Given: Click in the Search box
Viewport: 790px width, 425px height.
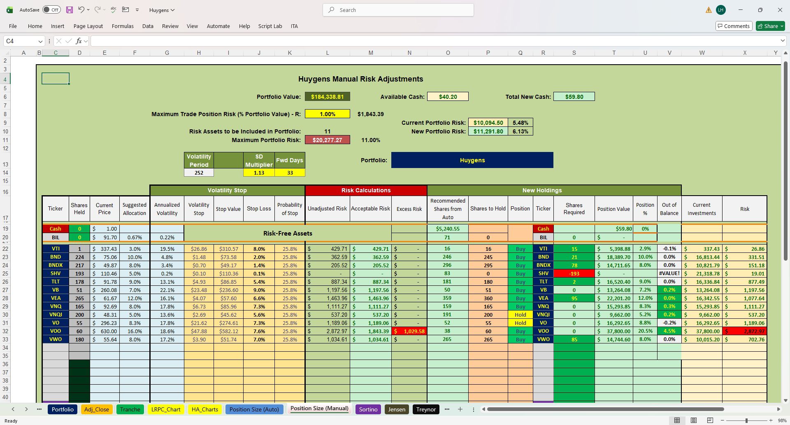Looking at the screenshot, I should tap(398, 10).
